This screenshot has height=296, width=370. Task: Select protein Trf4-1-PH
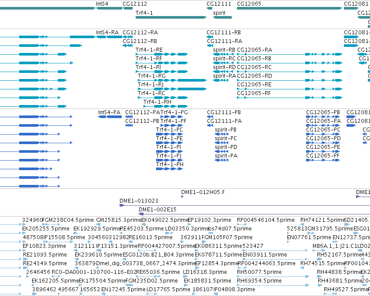point(170,168)
